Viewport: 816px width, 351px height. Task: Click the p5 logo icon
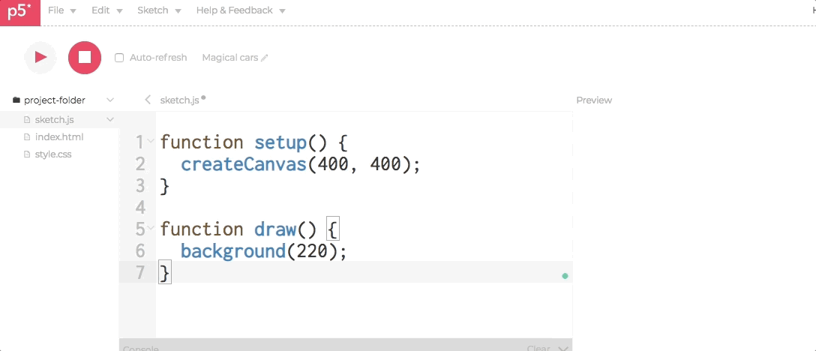[19, 12]
